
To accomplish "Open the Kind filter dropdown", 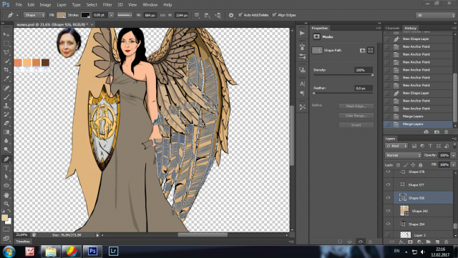I will click(396, 146).
